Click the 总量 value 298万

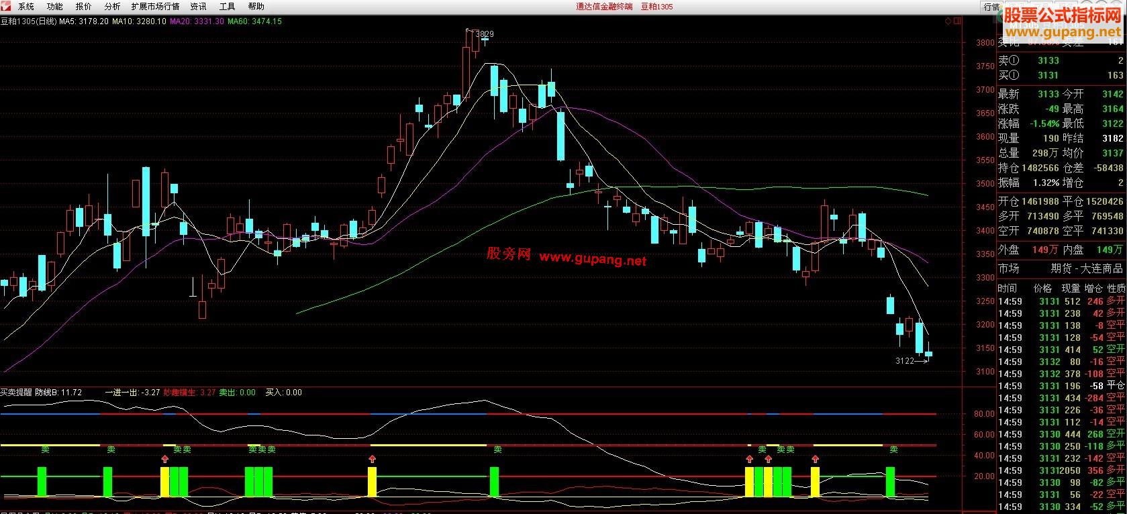click(x=1045, y=153)
